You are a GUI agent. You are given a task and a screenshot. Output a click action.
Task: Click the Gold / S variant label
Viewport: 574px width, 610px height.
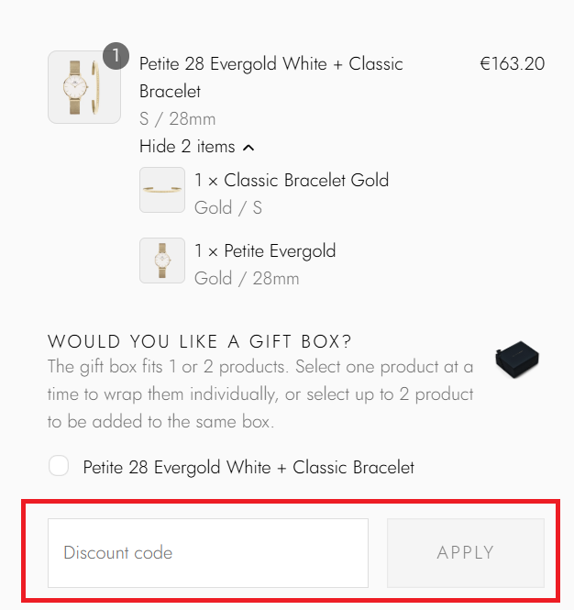(228, 207)
